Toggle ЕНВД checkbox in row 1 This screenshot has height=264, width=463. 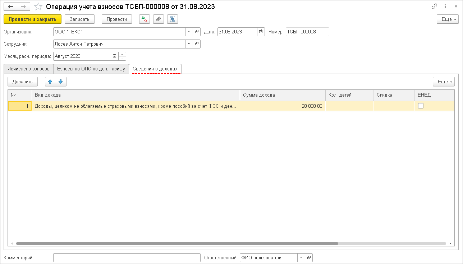tap(421, 106)
